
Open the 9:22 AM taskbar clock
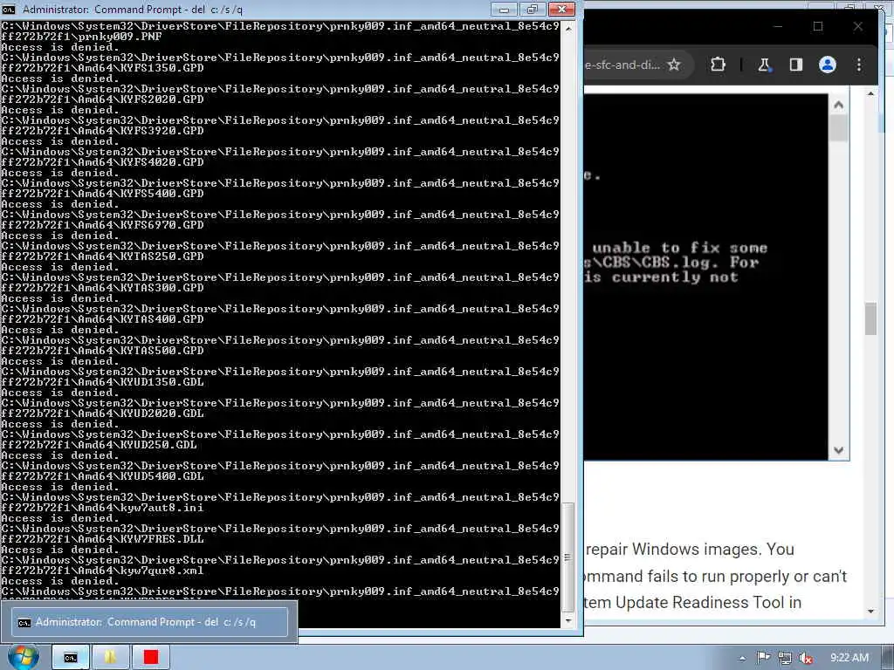[849, 658]
